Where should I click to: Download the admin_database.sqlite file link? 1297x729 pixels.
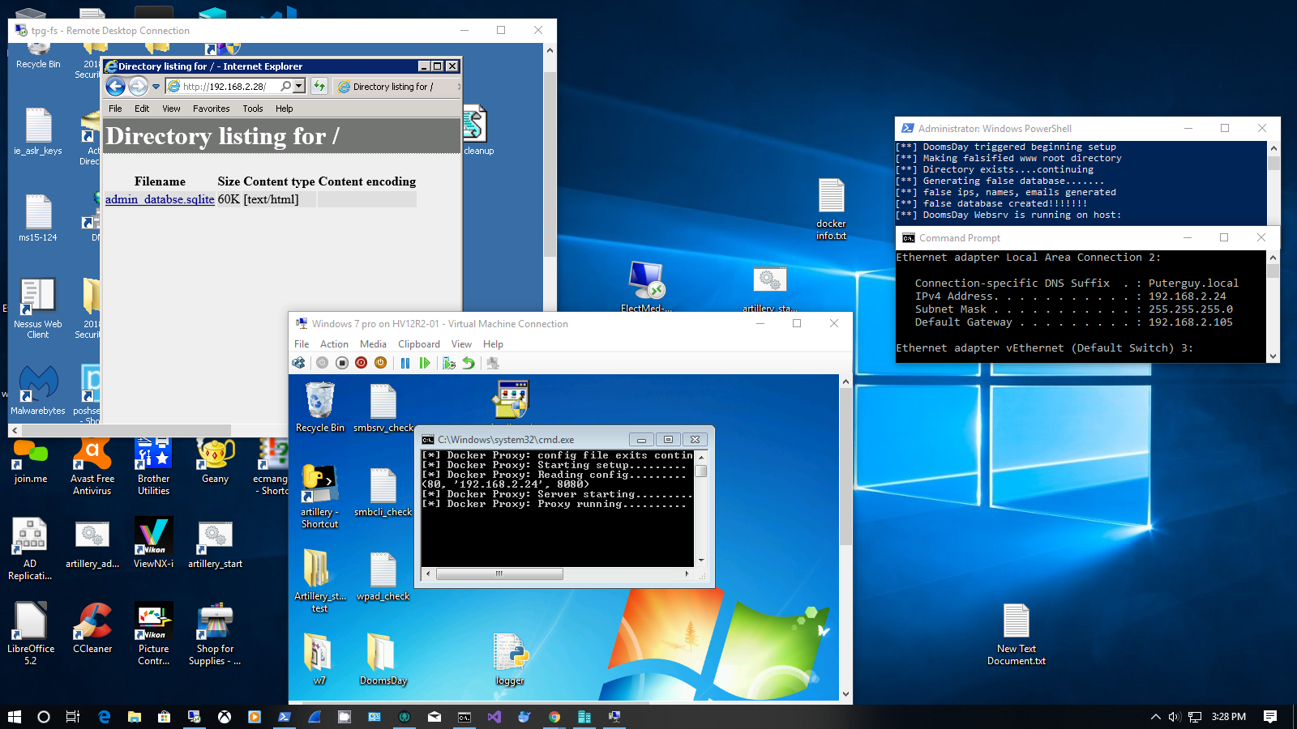[159, 198]
